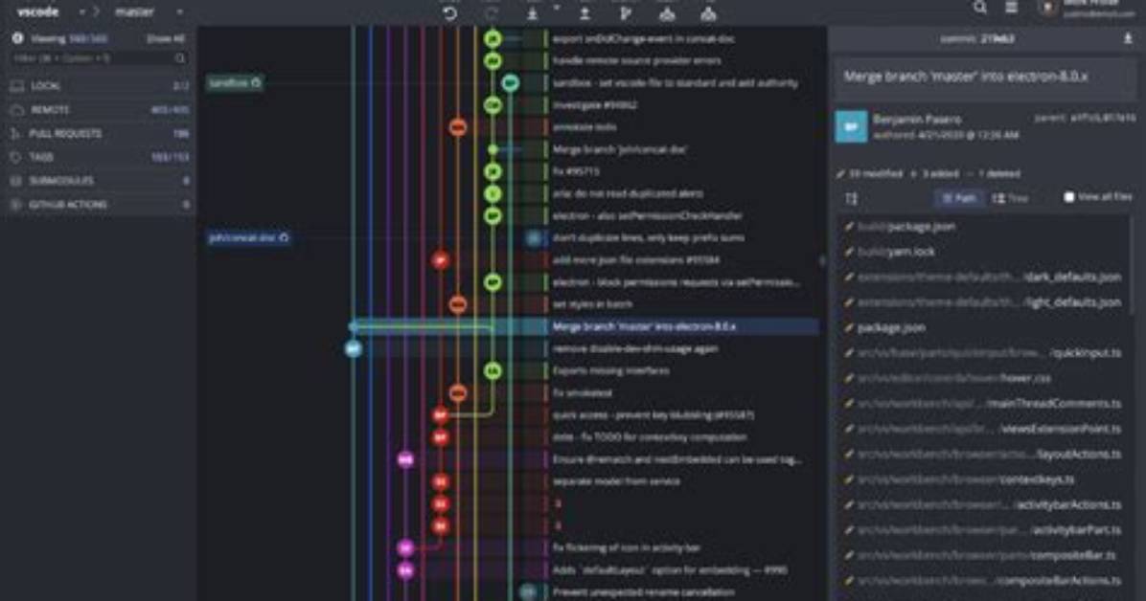Image resolution: width=1146 pixels, height=601 pixels.
Task: Click the remote icon on joh/concat-doc label
Action: click(284, 238)
